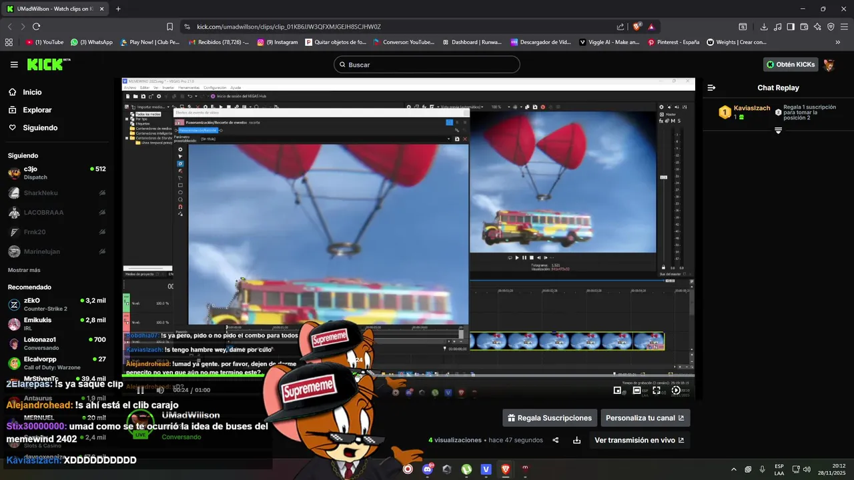Click Kaviaslzach top gifter entry
854x480 pixels.
tap(744, 112)
